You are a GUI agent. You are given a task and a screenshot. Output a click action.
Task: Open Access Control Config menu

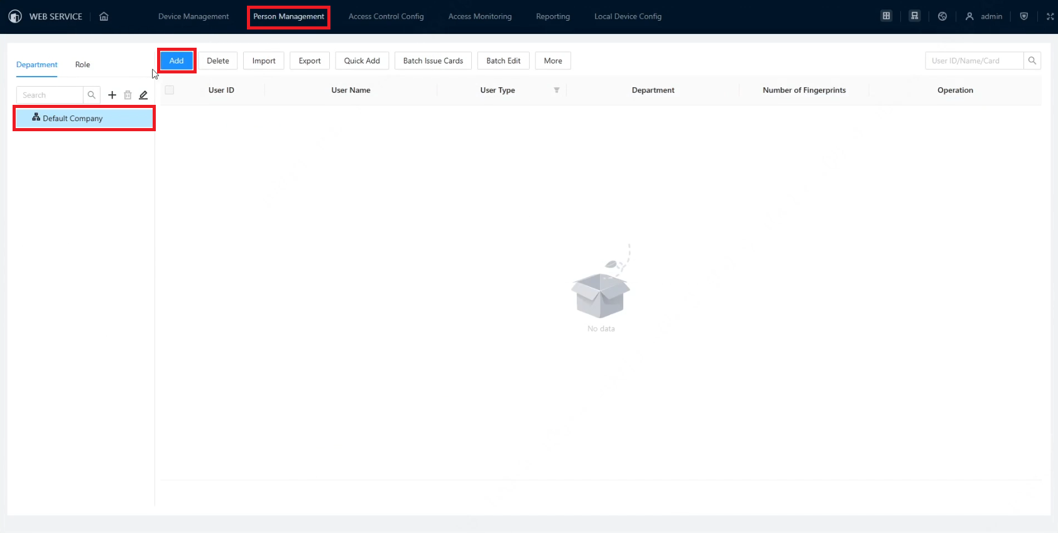point(386,16)
